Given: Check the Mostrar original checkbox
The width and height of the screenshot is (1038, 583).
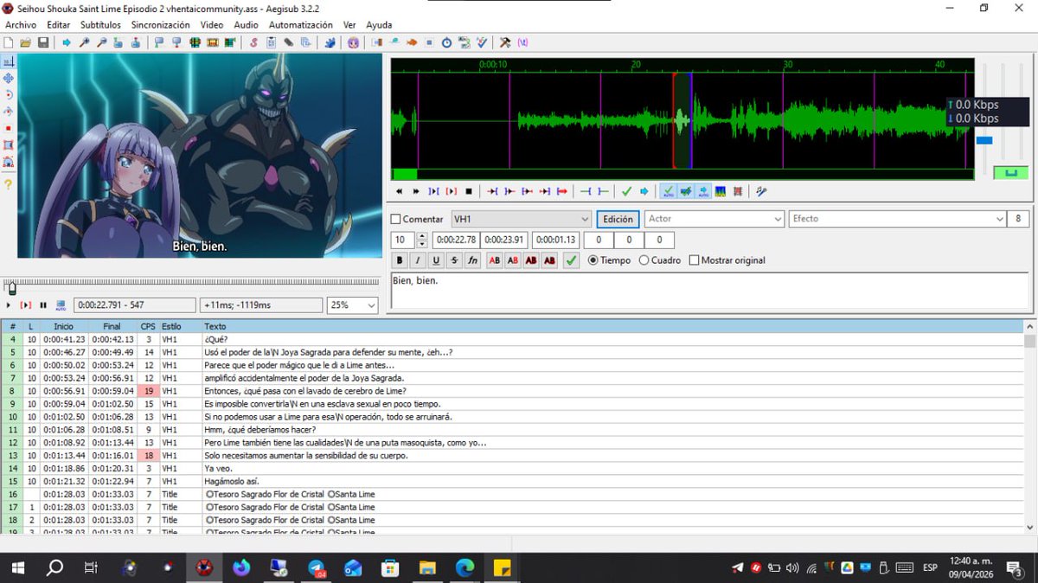Looking at the screenshot, I should coord(694,260).
